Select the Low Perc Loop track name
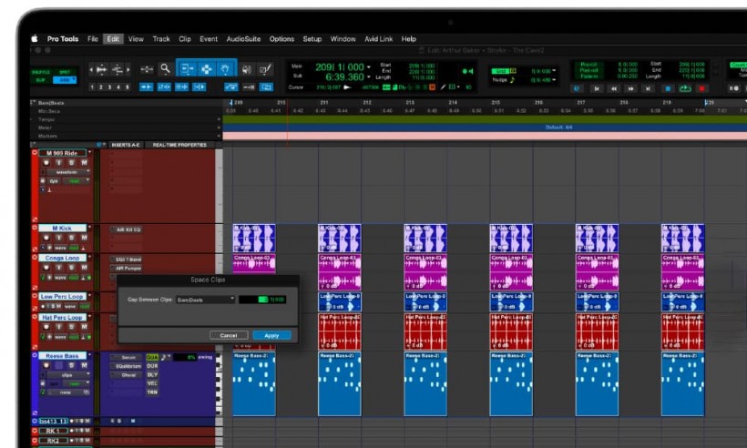Screen dimensions: 747x448 tap(63, 296)
